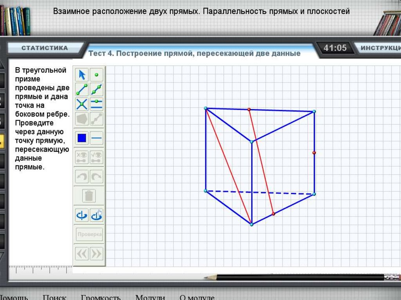Click the red point on right lateral edge
This screenshot has height=300, width=401.
(314, 153)
